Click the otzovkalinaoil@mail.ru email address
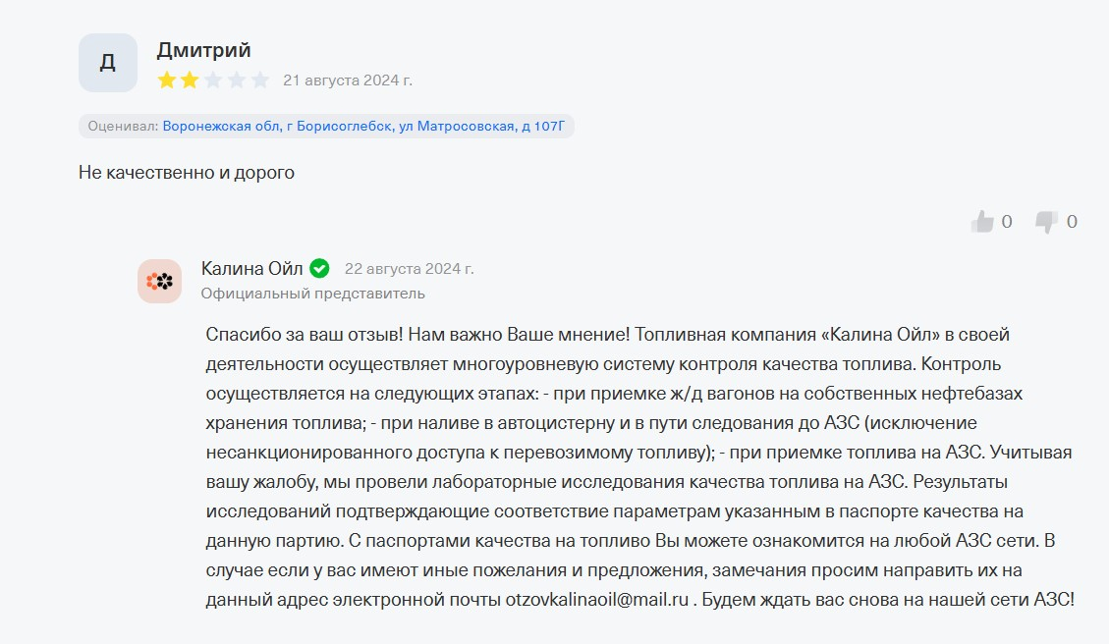The height and width of the screenshot is (644, 1109). (x=596, y=599)
